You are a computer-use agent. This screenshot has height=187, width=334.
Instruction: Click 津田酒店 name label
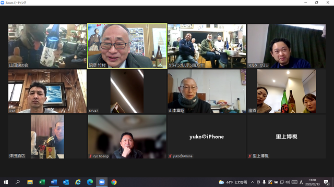17,156
